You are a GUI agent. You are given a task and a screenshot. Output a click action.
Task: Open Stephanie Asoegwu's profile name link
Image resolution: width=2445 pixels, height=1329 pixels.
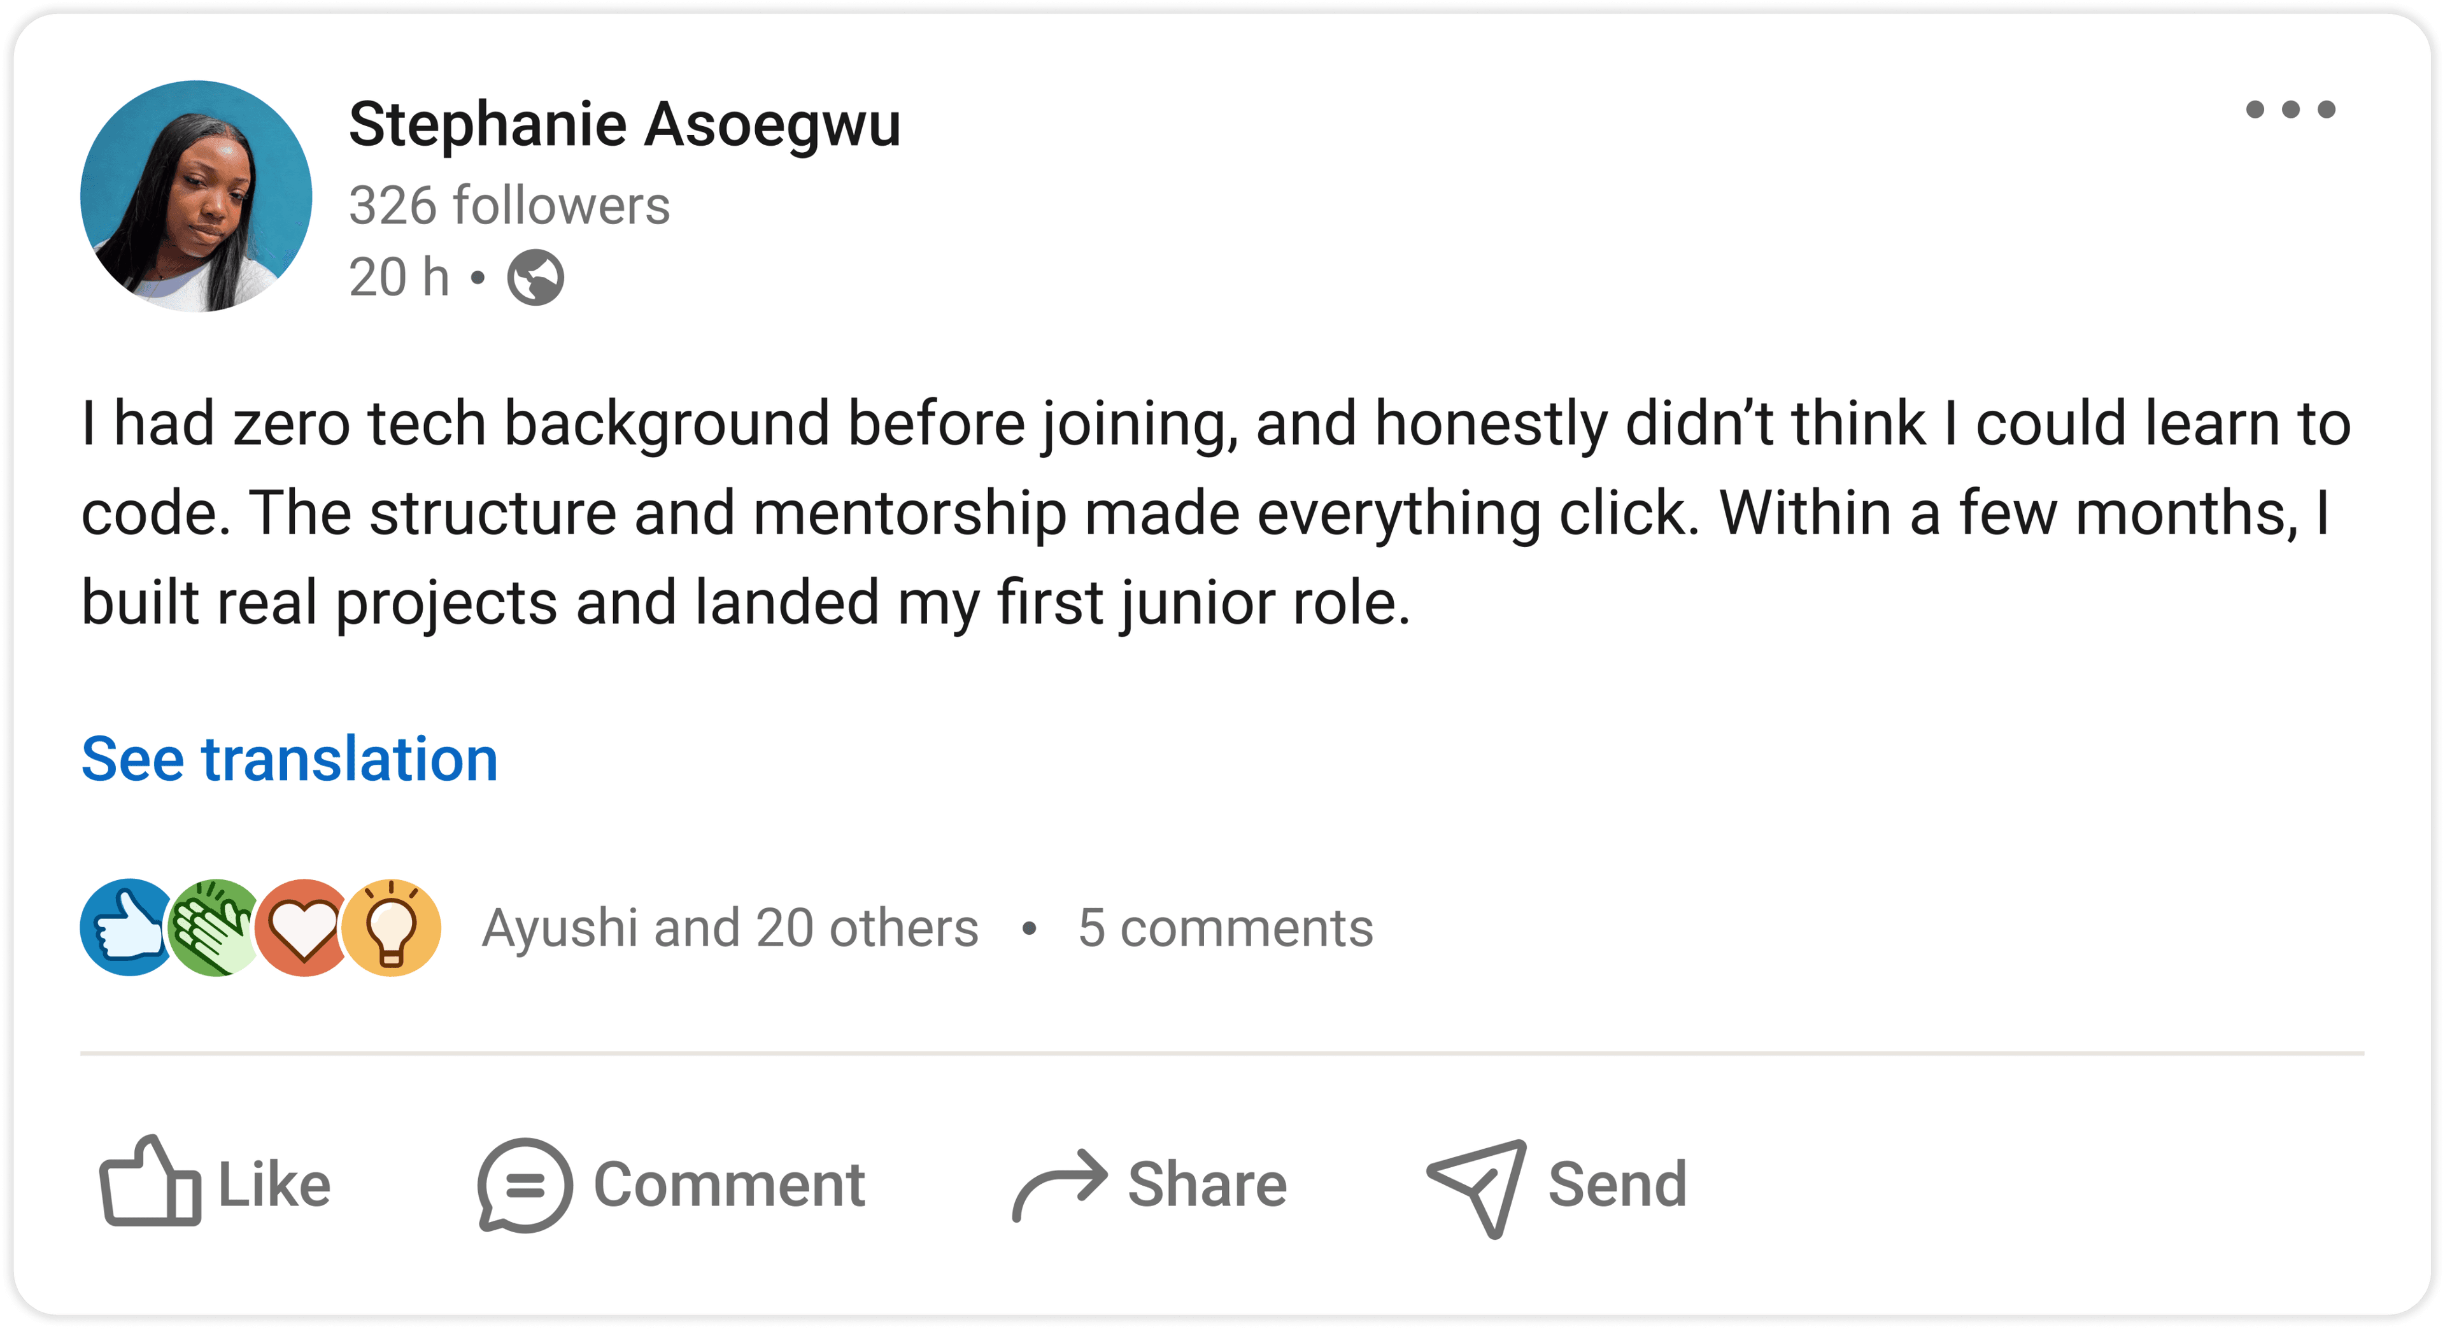[625, 124]
